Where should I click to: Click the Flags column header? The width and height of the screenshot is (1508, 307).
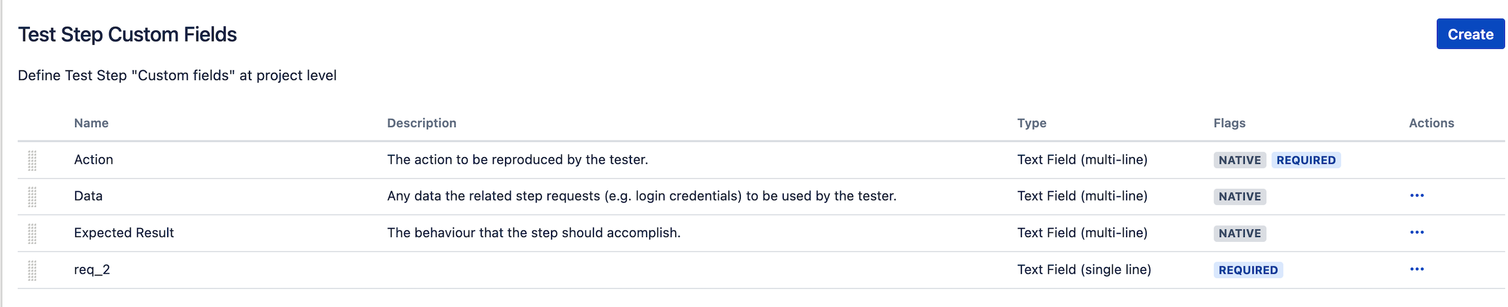tap(1229, 123)
